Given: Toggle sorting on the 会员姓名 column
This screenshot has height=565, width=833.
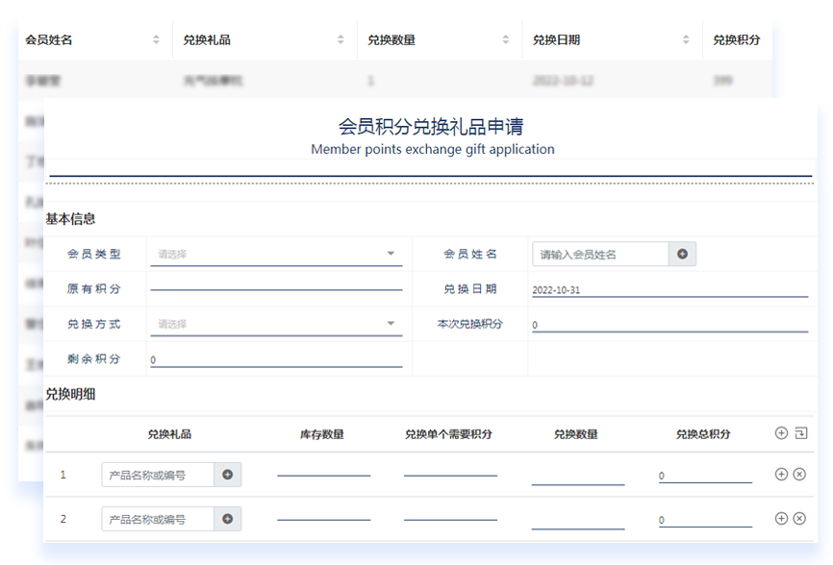Looking at the screenshot, I should [154, 40].
